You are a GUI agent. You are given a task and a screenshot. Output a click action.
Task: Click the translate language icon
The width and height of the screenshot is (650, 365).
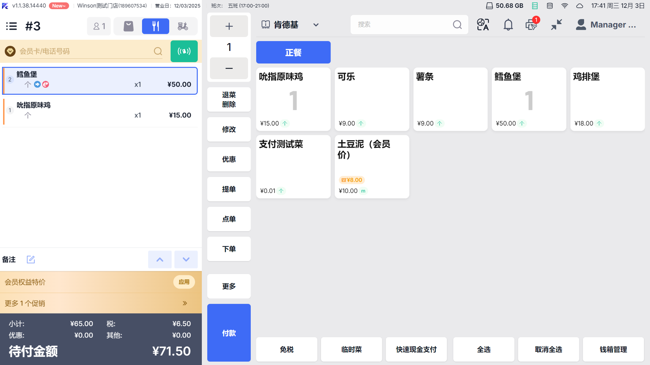pos(483,25)
